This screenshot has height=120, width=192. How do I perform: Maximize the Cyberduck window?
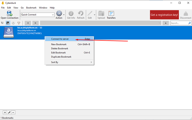(180, 3)
